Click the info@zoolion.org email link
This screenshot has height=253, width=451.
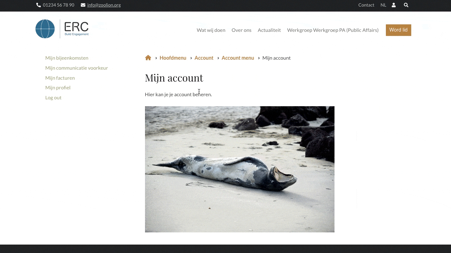[104, 5]
